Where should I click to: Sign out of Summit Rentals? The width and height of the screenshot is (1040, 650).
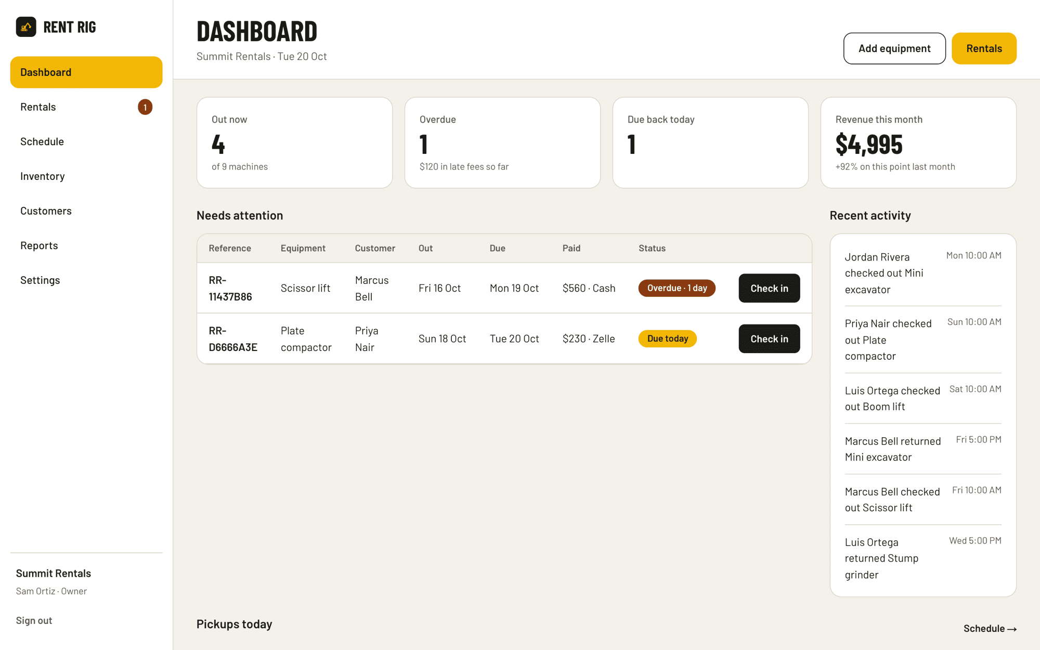pyautogui.click(x=34, y=620)
